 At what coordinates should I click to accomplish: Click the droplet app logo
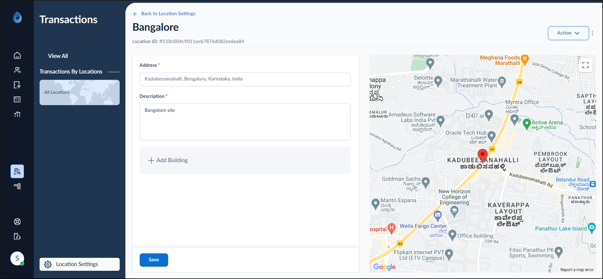coord(17,17)
